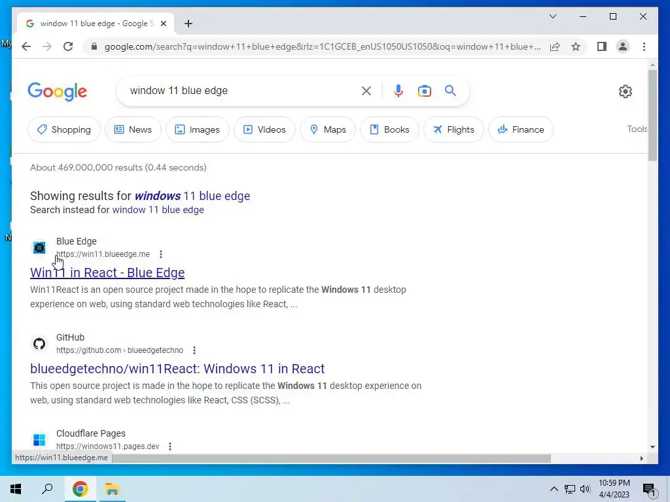Open the blueedgetechno/win11React GitHub result
Image resolution: width=670 pixels, height=502 pixels.
pyautogui.click(x=177, y=369)
